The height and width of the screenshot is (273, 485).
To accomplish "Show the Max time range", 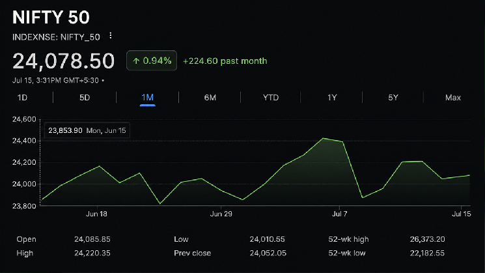I will click(x=453, y=98).
